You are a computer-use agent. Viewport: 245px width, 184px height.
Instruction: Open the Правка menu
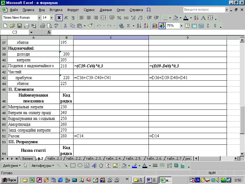tap(28, 10)
